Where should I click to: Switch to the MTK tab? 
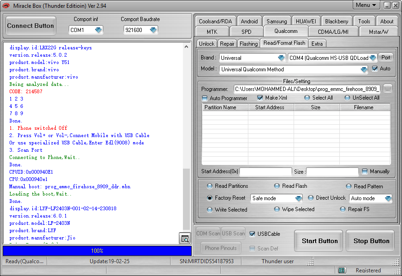click(x=212, y=32)
